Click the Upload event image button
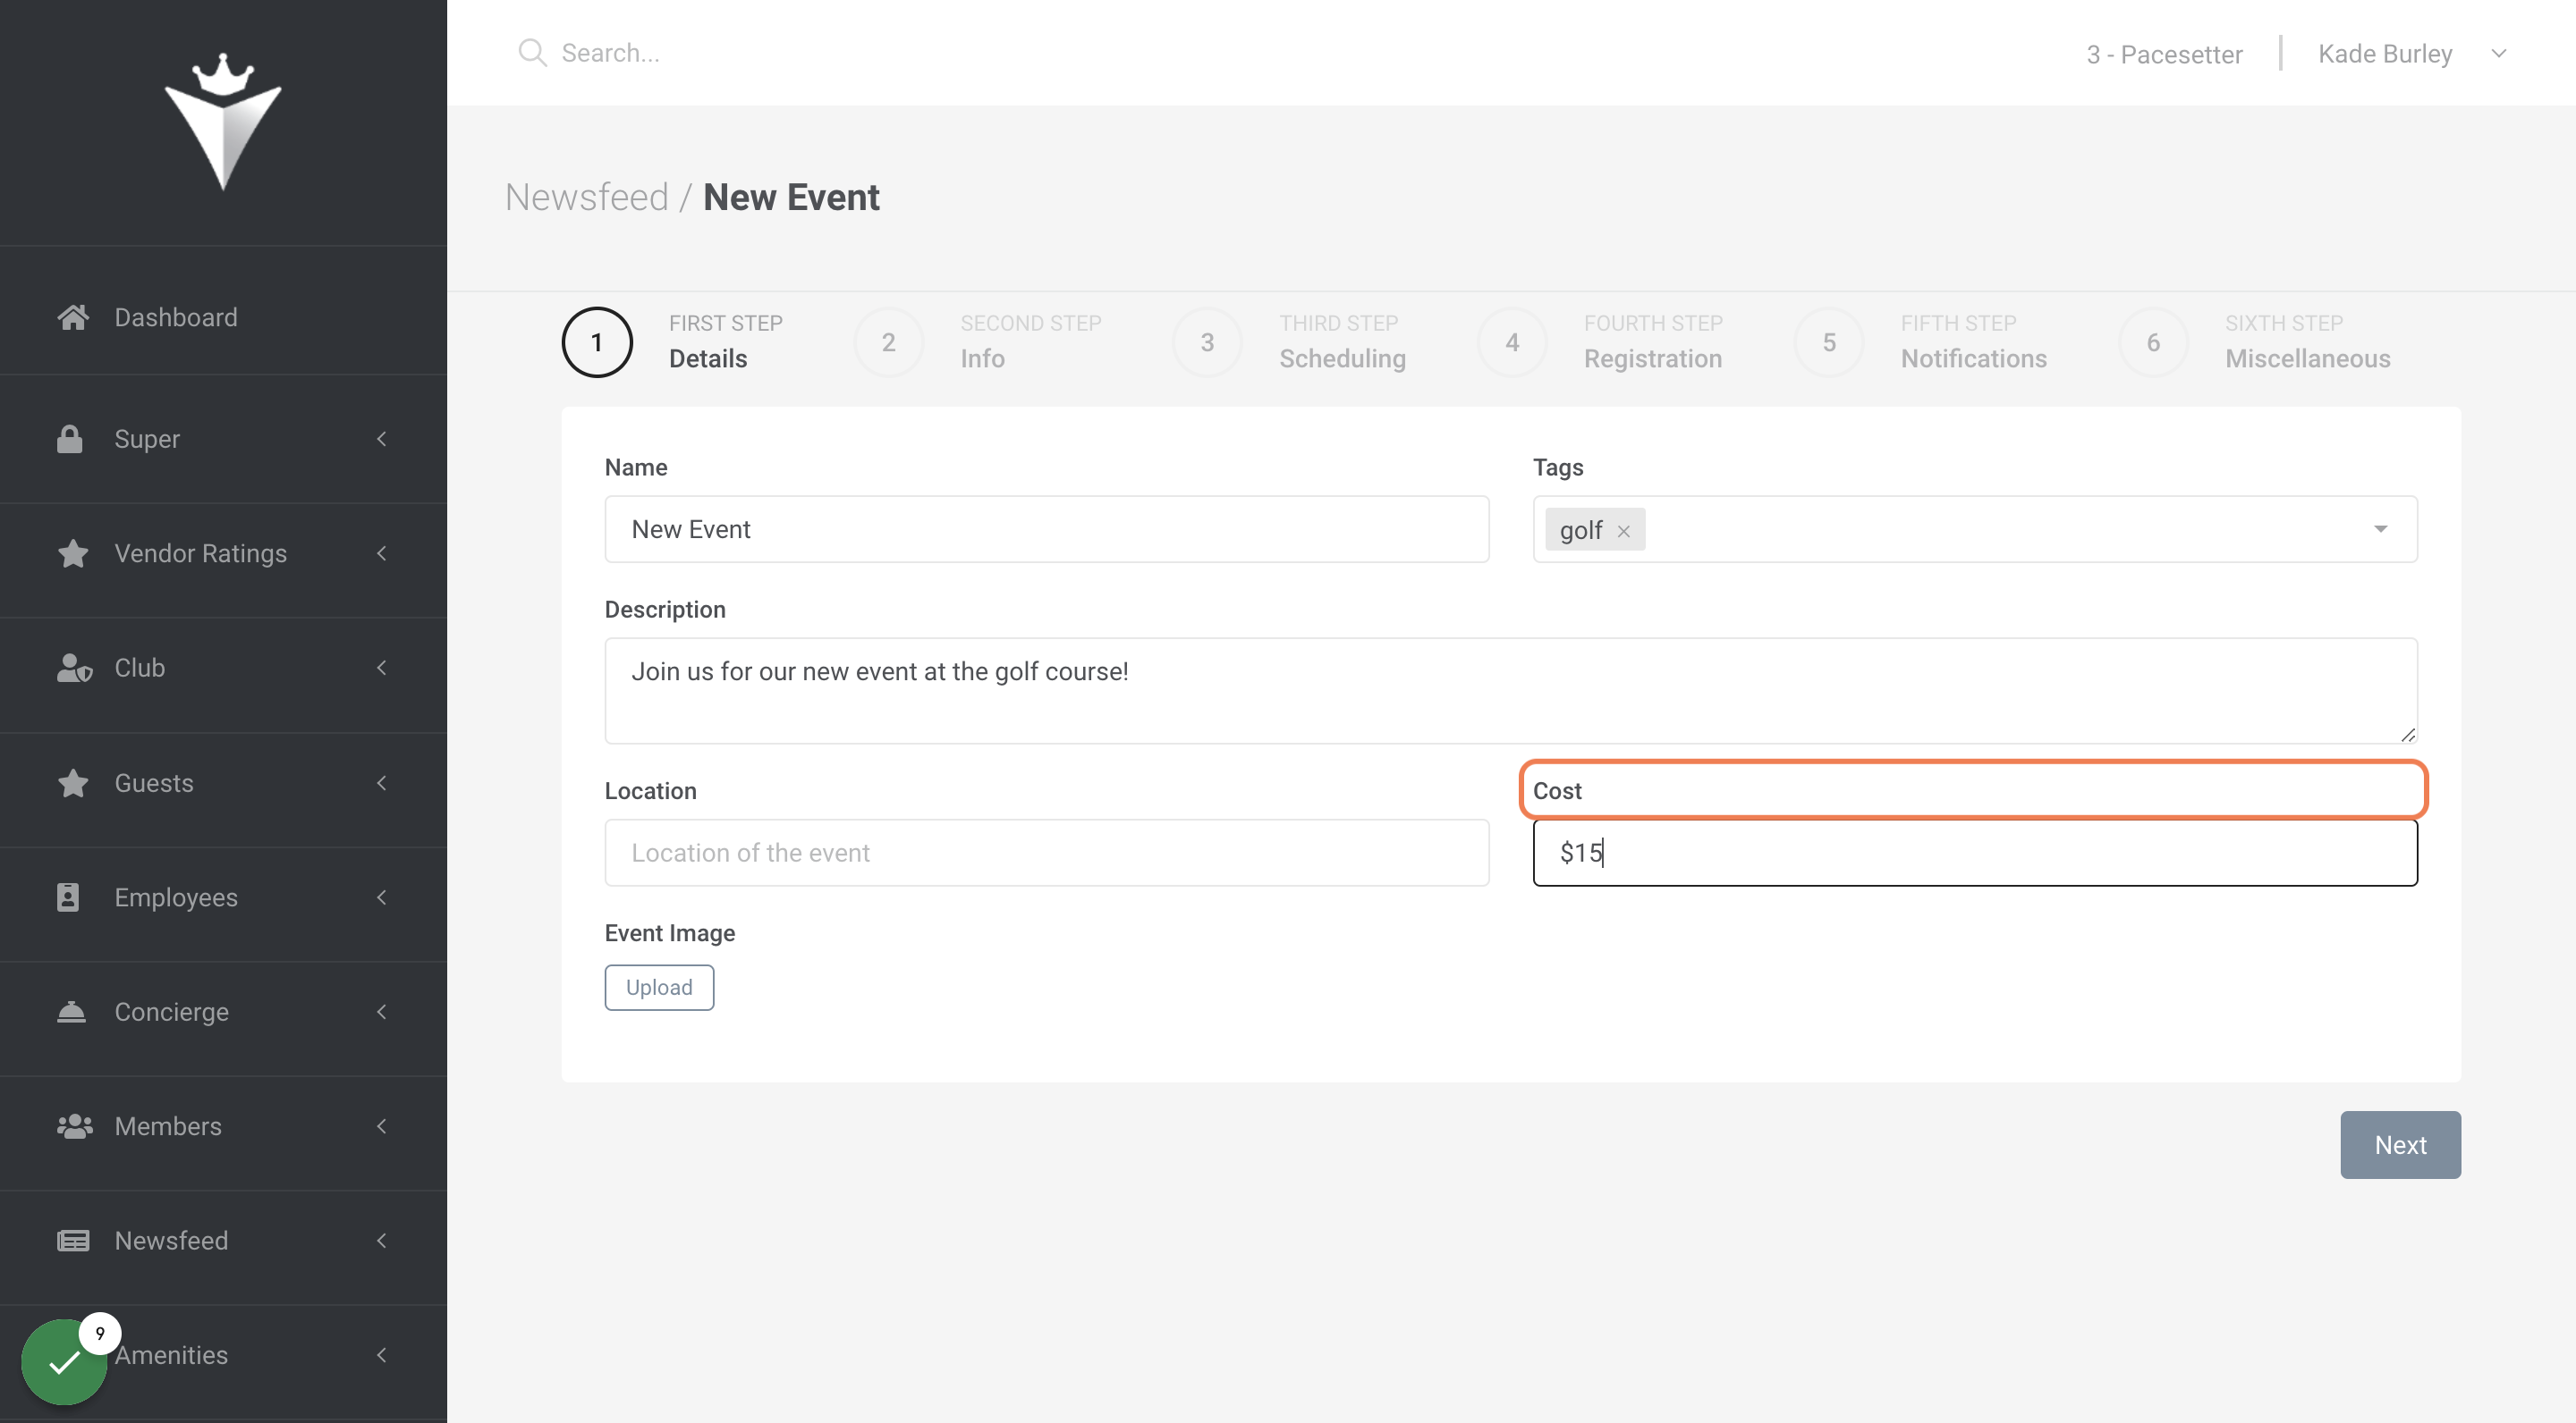Viewport: 2576px width, 1423px height. click(659, 988)
